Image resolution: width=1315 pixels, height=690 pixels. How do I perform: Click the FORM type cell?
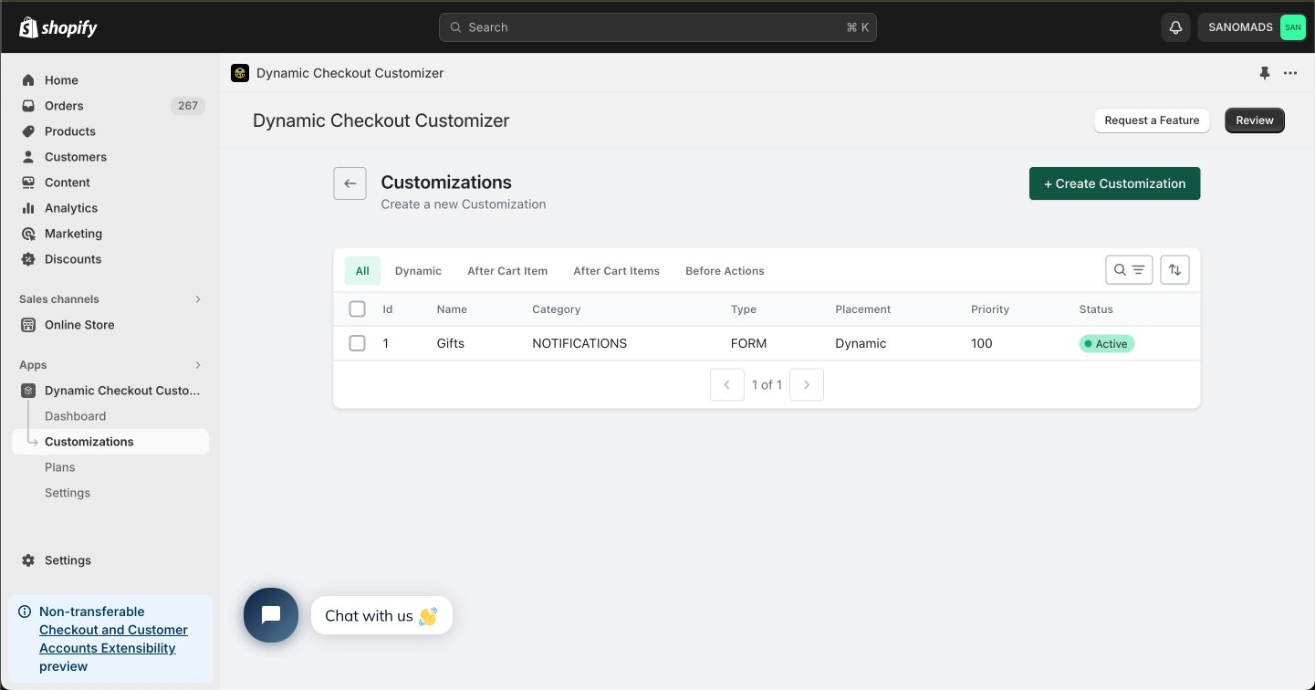click(x=748, y=344)
